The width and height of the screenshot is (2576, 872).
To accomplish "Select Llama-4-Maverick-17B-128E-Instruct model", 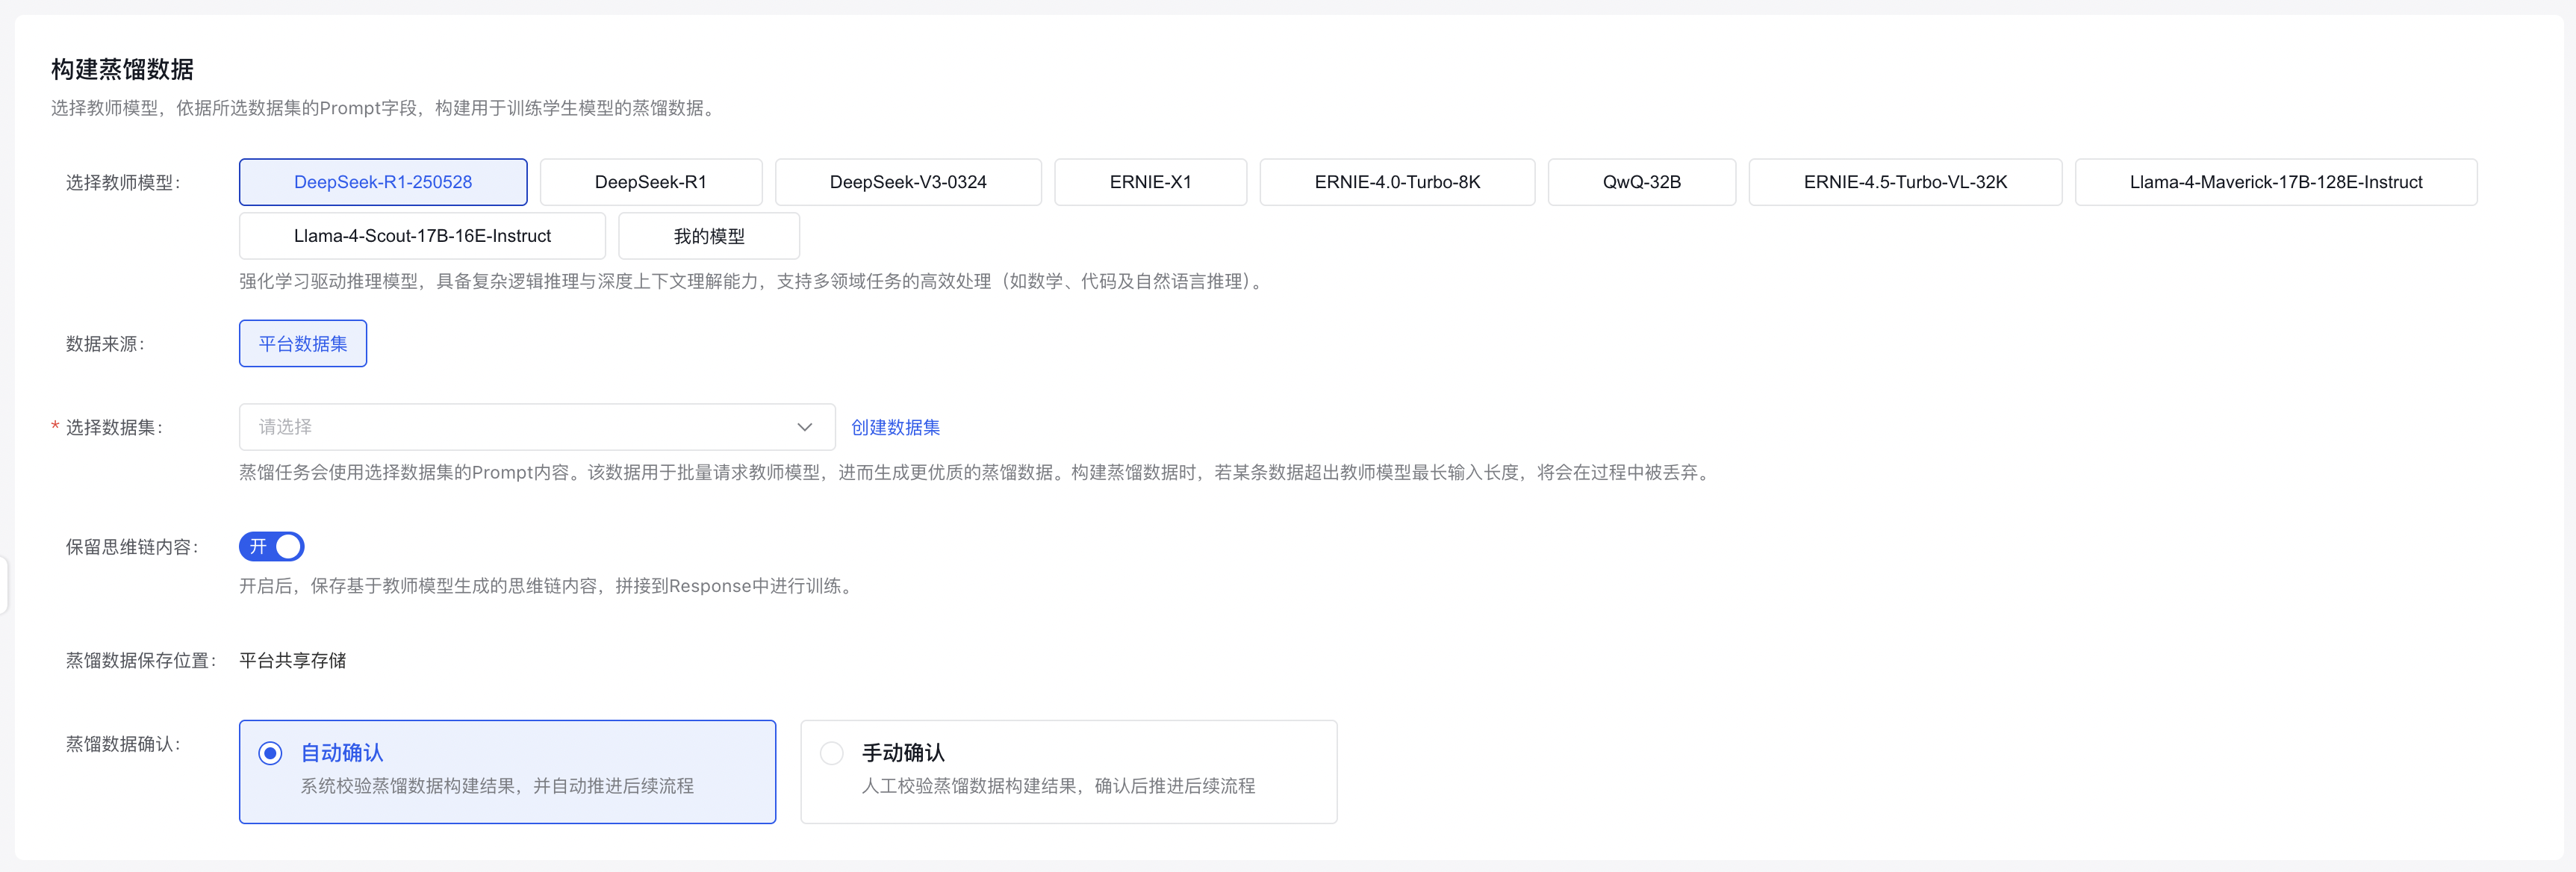I will click(2276, 182).
